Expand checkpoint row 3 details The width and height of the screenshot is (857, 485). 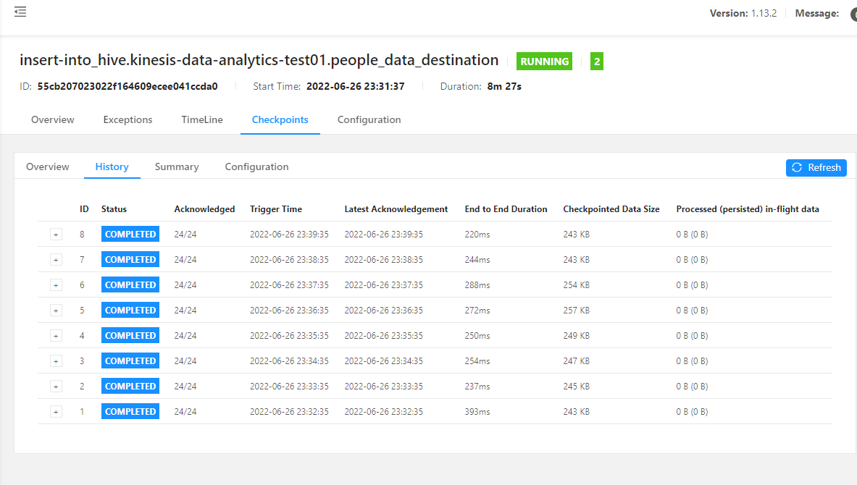(56, 361)
